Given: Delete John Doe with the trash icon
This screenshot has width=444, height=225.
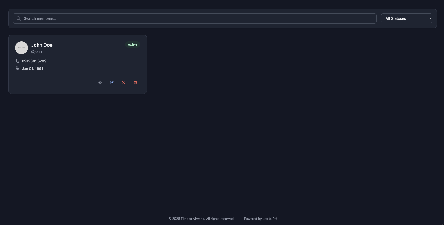Looking at the screenshot, I should 135,82.
